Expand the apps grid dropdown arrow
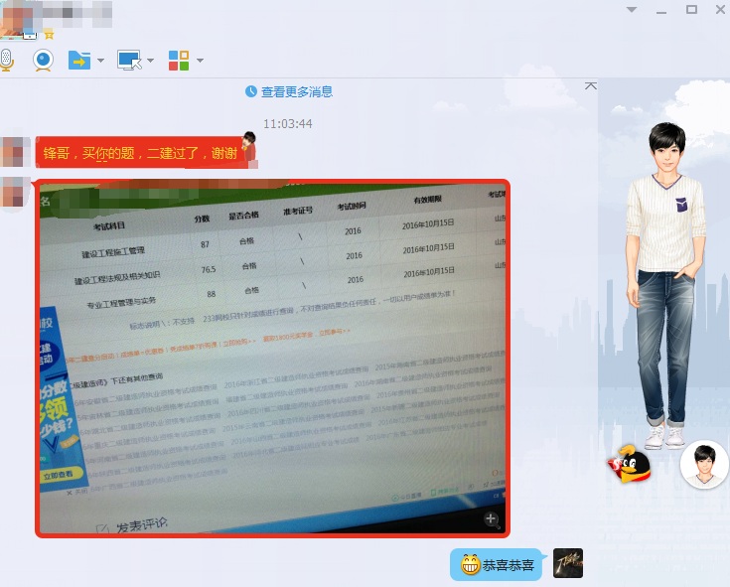 tap(201, 61)
